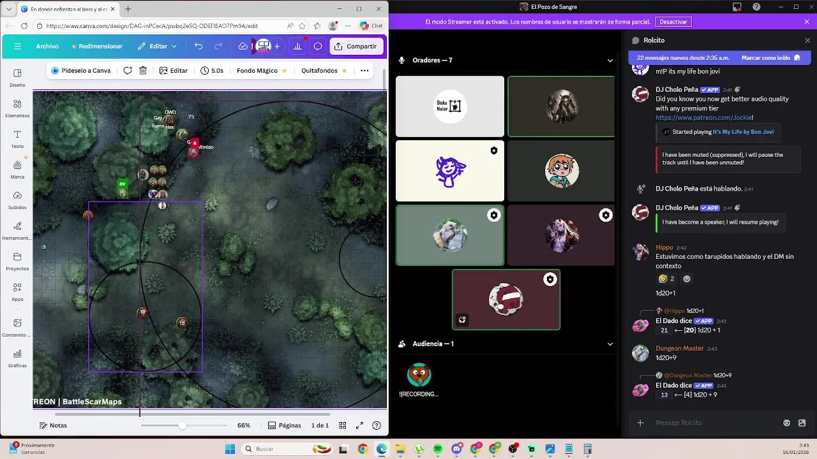Open the Texto panel in Canva sidebar
This screenshot has width=817, height=459.
[17, 139]
